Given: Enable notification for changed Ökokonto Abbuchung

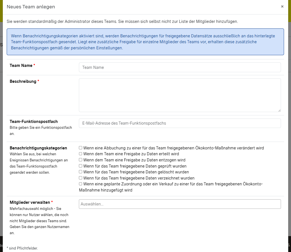Looking at the screenshot, I should 81,148.
